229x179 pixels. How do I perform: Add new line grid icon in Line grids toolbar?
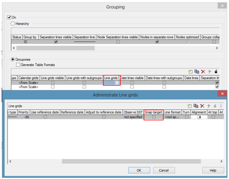[x=189, y=106]
